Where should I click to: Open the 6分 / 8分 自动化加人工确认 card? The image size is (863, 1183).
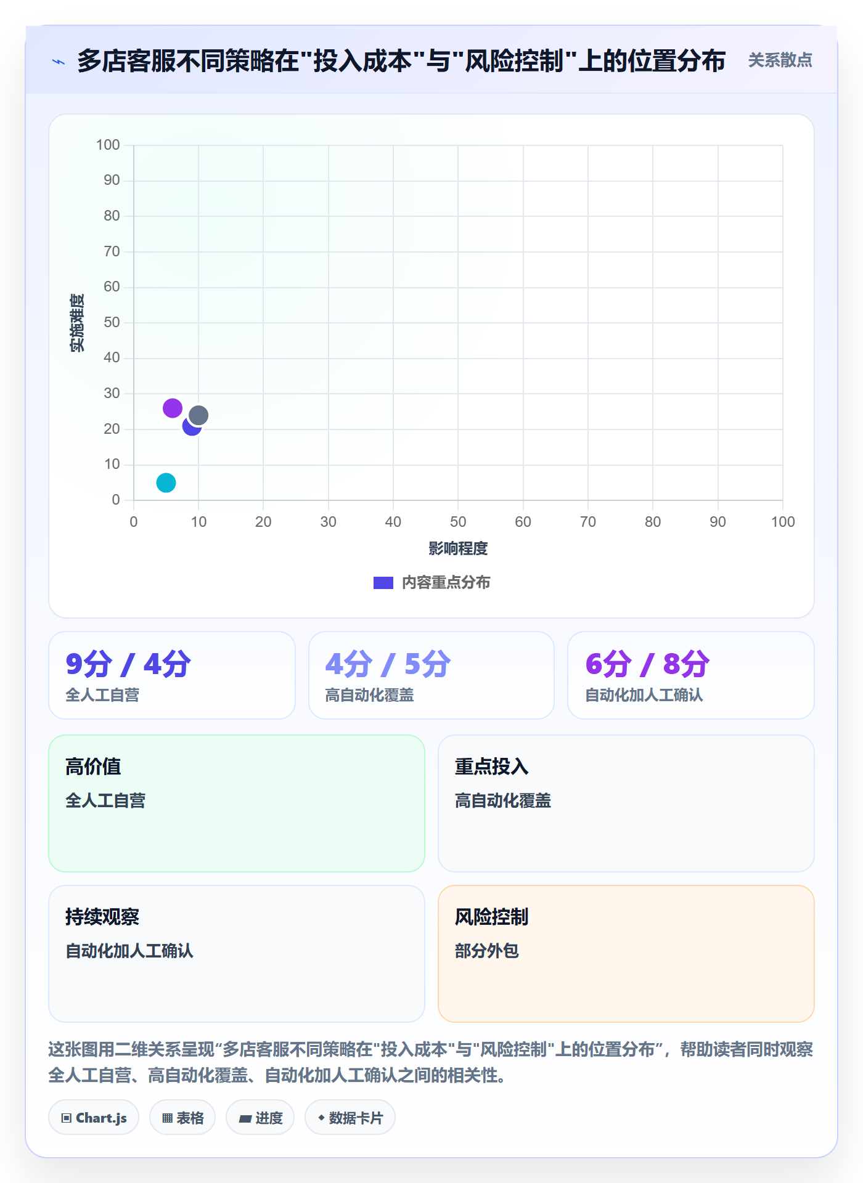coord(691,675)
